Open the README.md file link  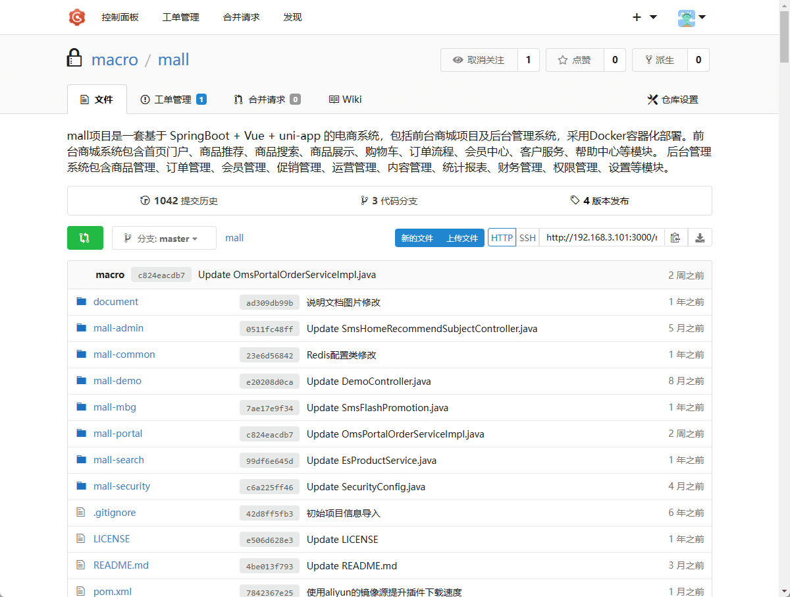tap(120, 565)
